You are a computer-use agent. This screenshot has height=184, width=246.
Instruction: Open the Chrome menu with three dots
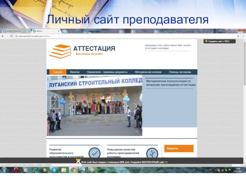[243, 36]
